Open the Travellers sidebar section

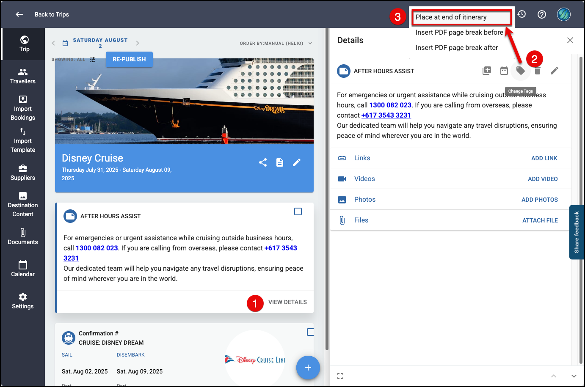point(23,76)
